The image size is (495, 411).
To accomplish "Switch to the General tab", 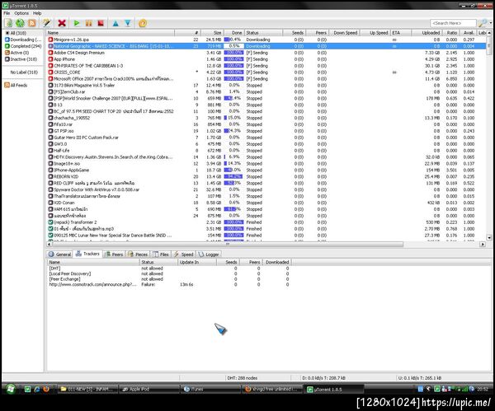I will [59, 255].
